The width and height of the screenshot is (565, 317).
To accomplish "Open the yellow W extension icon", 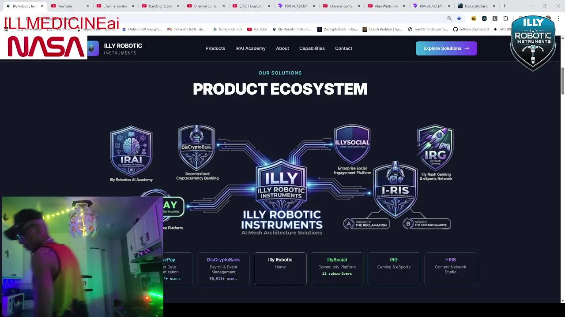I will pyautogui.click(x=474, y=18).
